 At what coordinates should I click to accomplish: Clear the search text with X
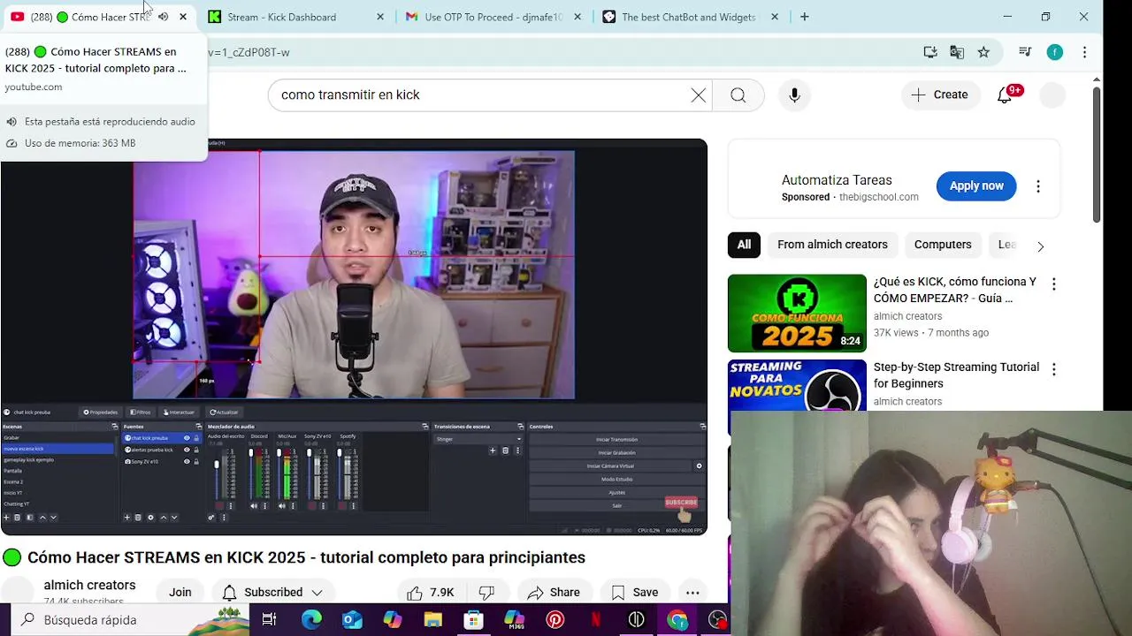click(x=699, y=95)
